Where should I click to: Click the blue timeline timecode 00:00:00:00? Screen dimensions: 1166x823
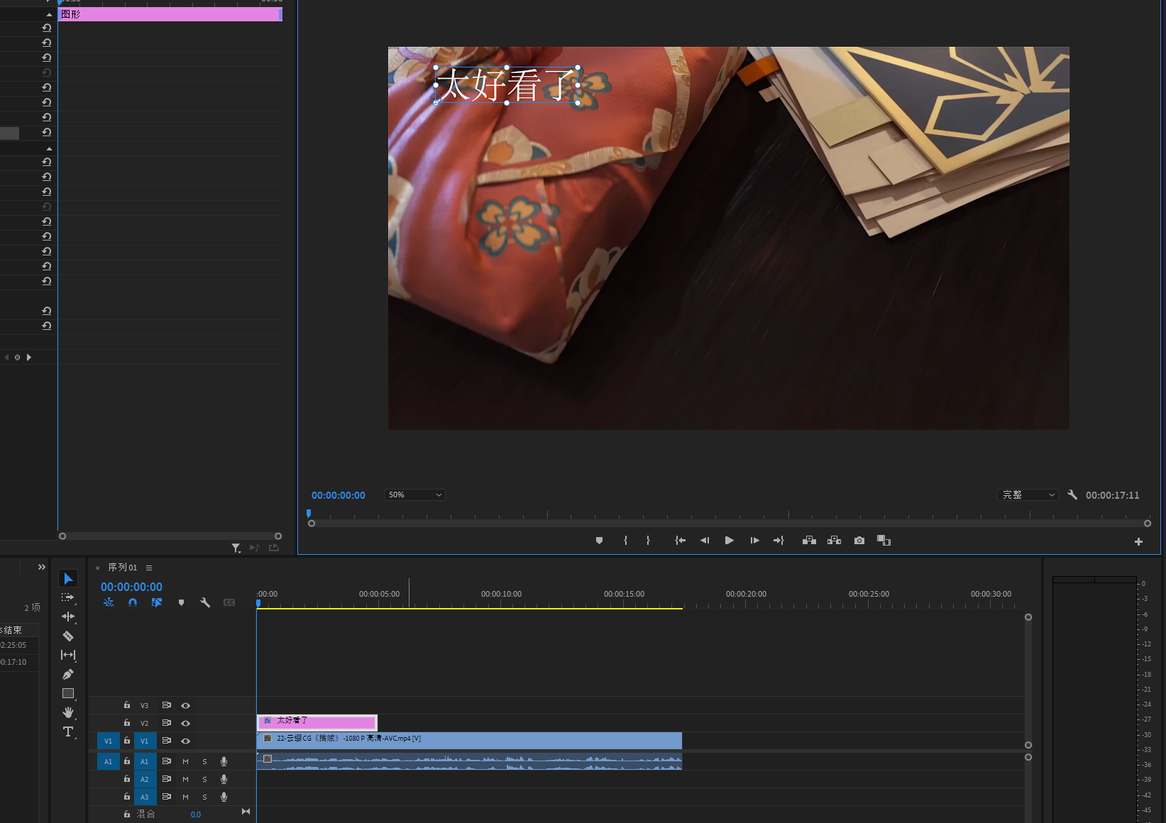click(131, 587)
